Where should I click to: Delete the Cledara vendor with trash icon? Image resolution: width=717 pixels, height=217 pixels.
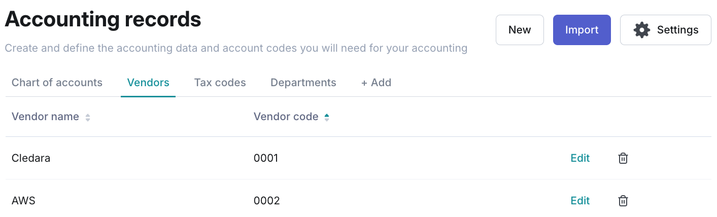[623, 158]
